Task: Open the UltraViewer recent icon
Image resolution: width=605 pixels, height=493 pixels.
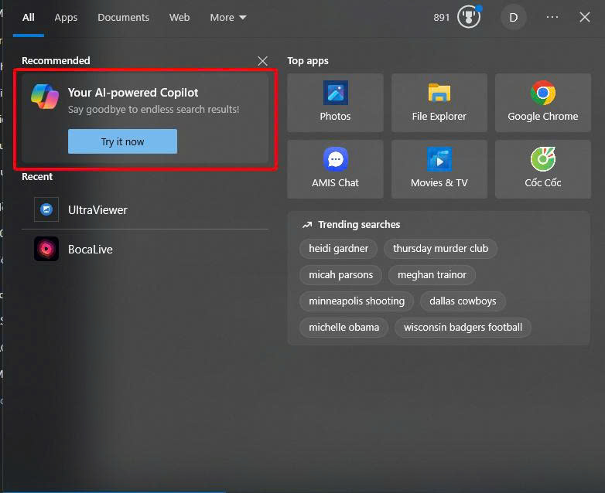Action: coord(46,209)
